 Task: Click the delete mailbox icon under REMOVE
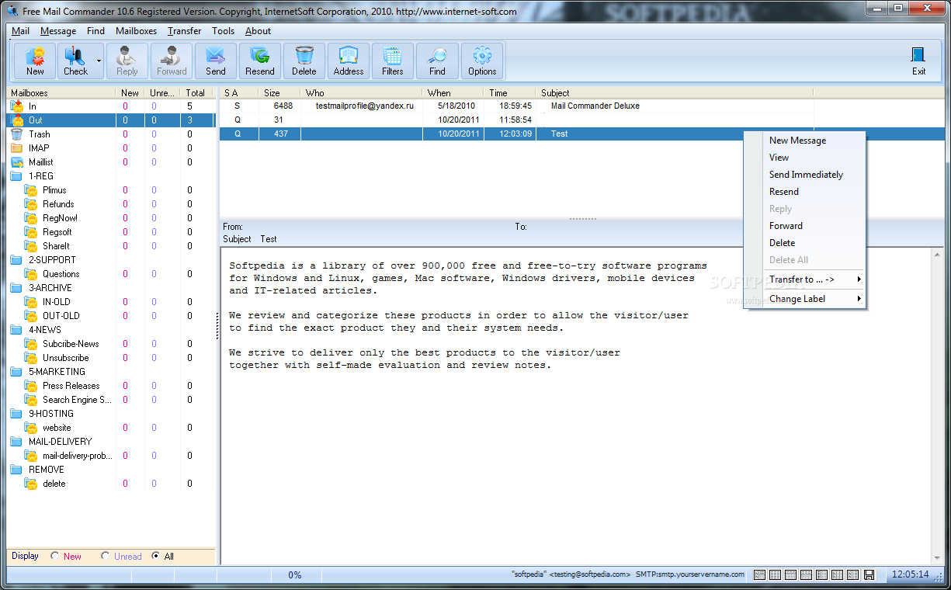pos(31,484)
